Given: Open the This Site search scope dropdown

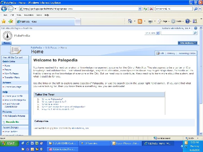Looking at the screenshot, I should (152, 33).
